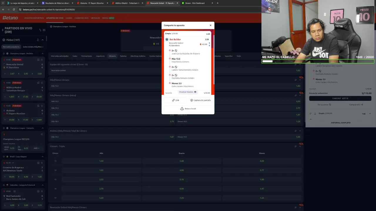The width and height of the screenshot is (376, 211).
Task: Close the Newcastle United - FC Barcelona tab
Action: coord(177,3)
